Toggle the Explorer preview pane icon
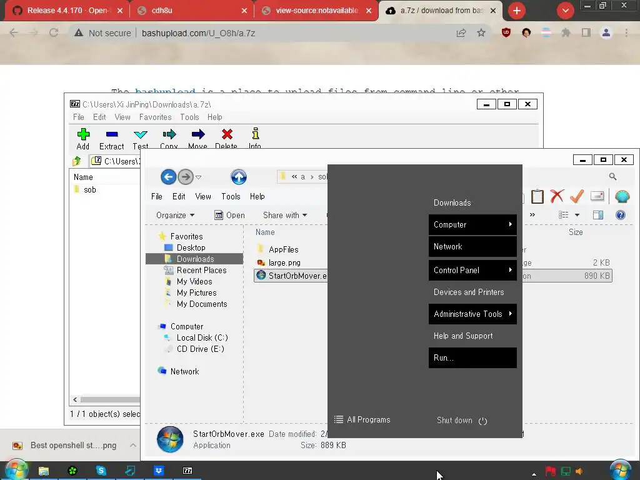 [x=598, y=215]
